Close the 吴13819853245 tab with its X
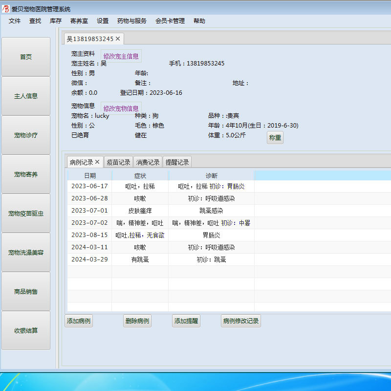This screenshot has height=391, width=391. tap(118, 39)
